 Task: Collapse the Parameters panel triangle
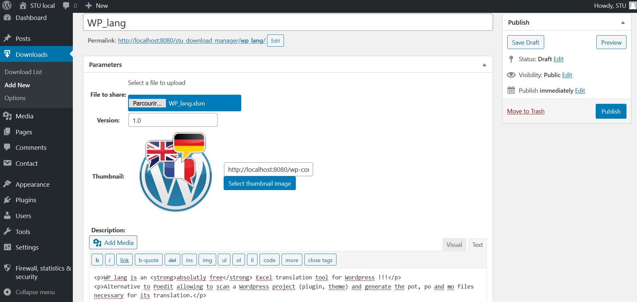tap(484, 65)
